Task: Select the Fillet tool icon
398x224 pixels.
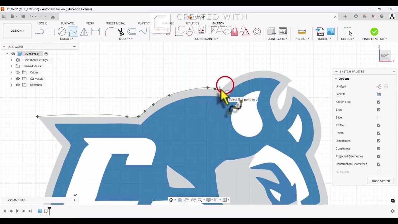Action: (x=109, y=31)
